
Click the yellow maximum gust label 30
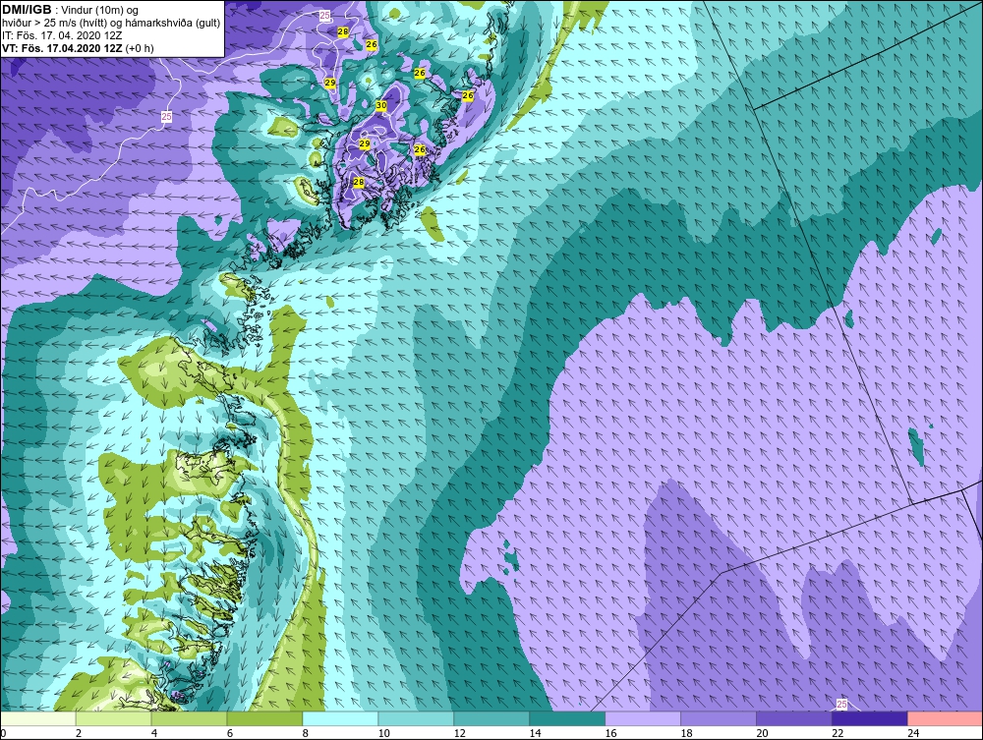click(381, 105)
